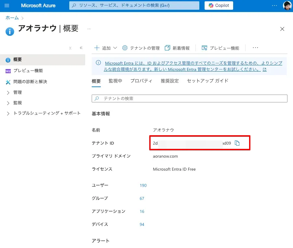Click the テナントの検索 input field
This screenshot has height=248, width=293.
coord(190,98)
